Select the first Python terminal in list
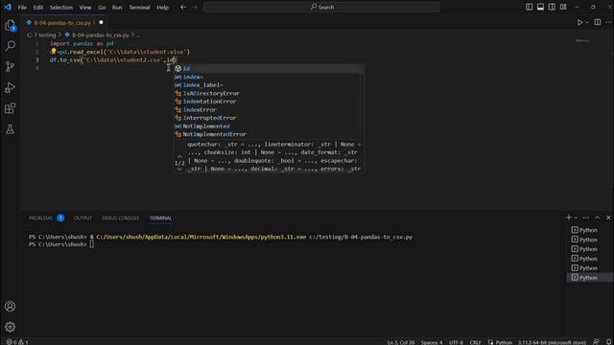614x345 pixels. [x=589, y=230]
